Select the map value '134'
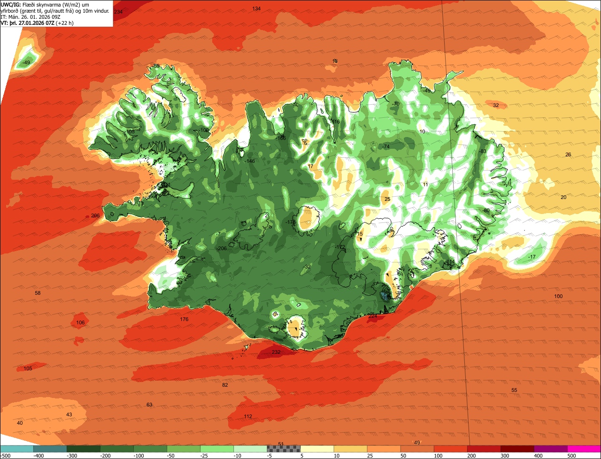The image size is (601, 459). [x=256, y=9]
